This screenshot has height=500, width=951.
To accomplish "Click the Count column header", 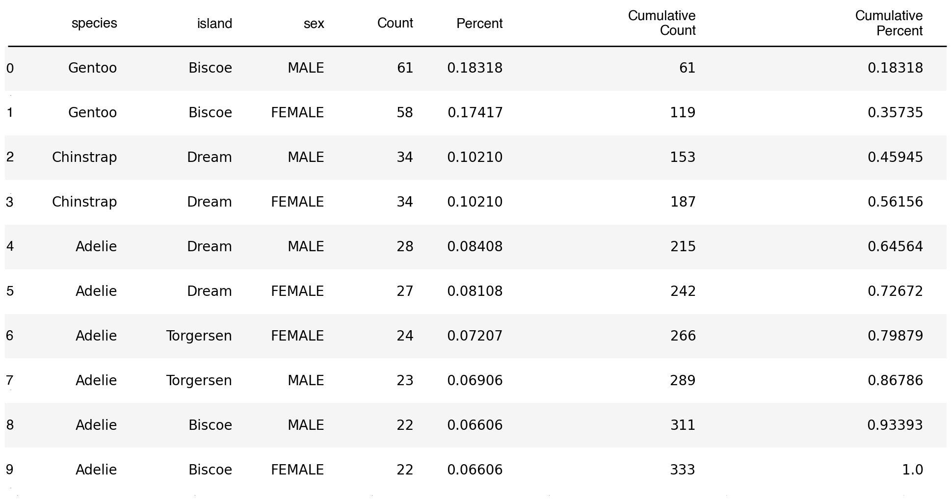I will pyautogui.click(x=395, y=23).
